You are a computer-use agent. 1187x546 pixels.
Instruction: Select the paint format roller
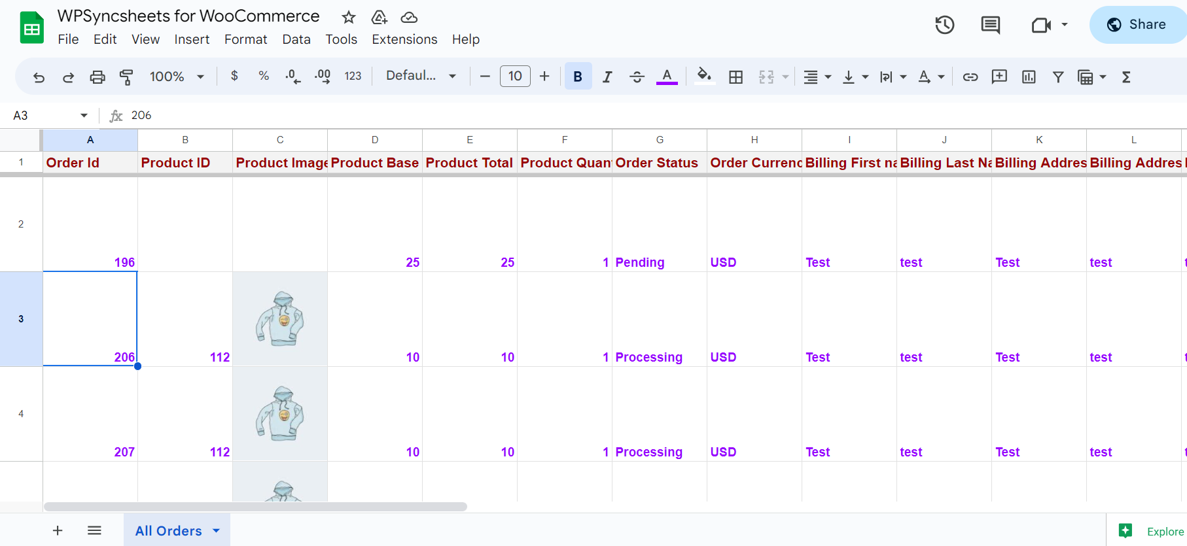pos(126,77)
